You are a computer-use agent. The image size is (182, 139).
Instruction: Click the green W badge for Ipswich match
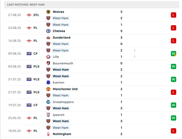173,118
